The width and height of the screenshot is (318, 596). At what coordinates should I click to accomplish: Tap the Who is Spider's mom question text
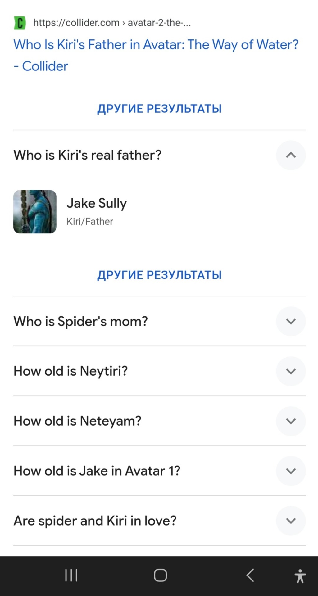click(x=80, y=321)
